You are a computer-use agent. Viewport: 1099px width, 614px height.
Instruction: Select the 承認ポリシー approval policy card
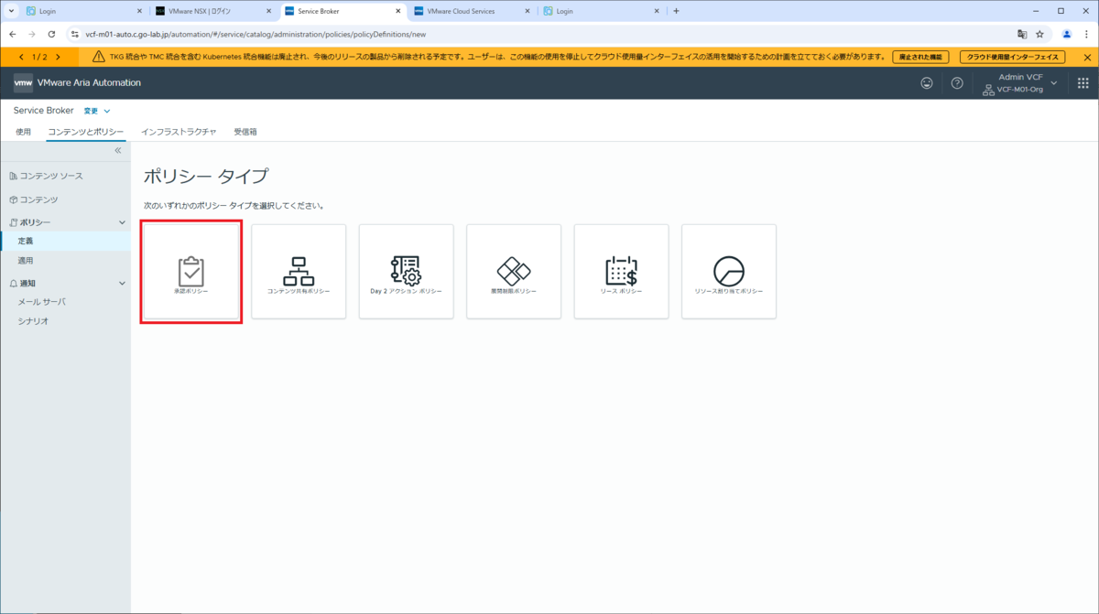click(191, 272)
